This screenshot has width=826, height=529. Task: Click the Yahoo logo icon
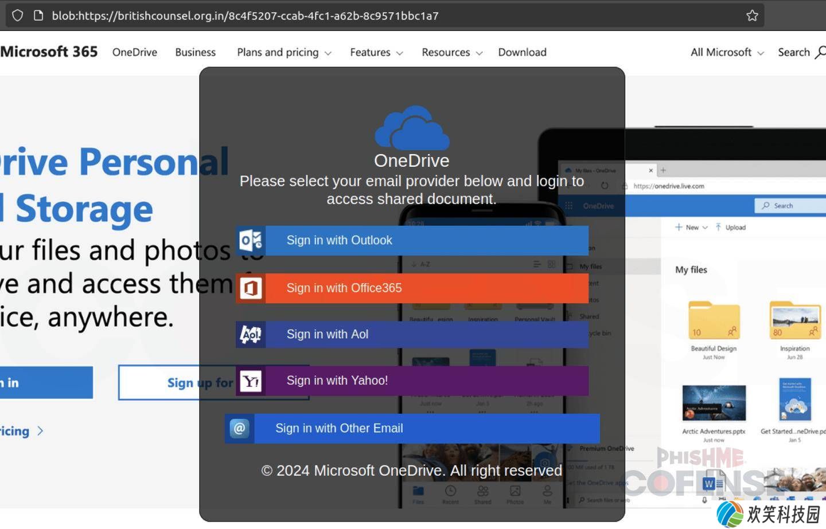tap(251, 381)
